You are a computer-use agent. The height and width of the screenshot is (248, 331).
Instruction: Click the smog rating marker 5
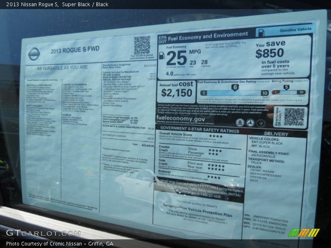click(286, 87)
